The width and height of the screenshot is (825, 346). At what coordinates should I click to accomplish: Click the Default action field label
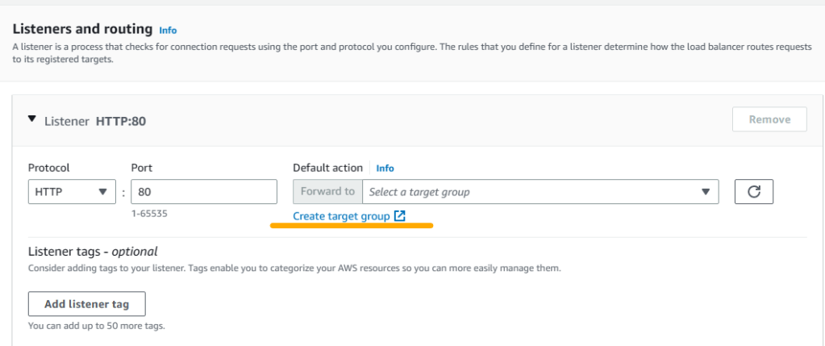[327, 168]
